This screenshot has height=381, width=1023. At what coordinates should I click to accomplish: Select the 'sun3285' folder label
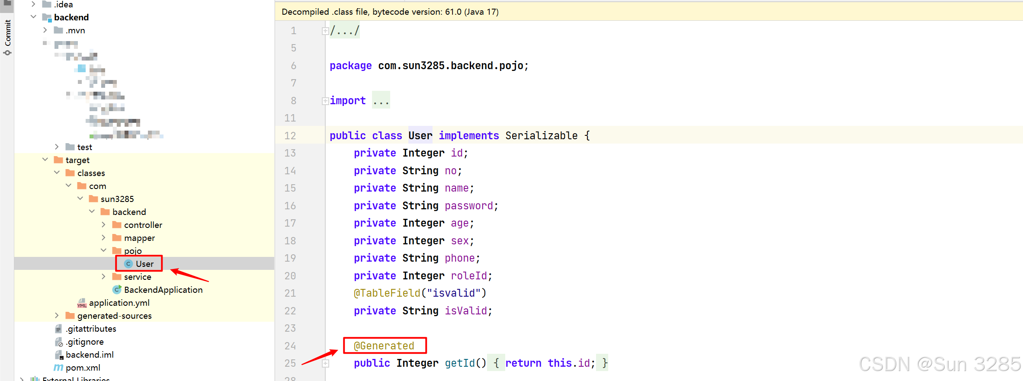[x=117, y=199]
